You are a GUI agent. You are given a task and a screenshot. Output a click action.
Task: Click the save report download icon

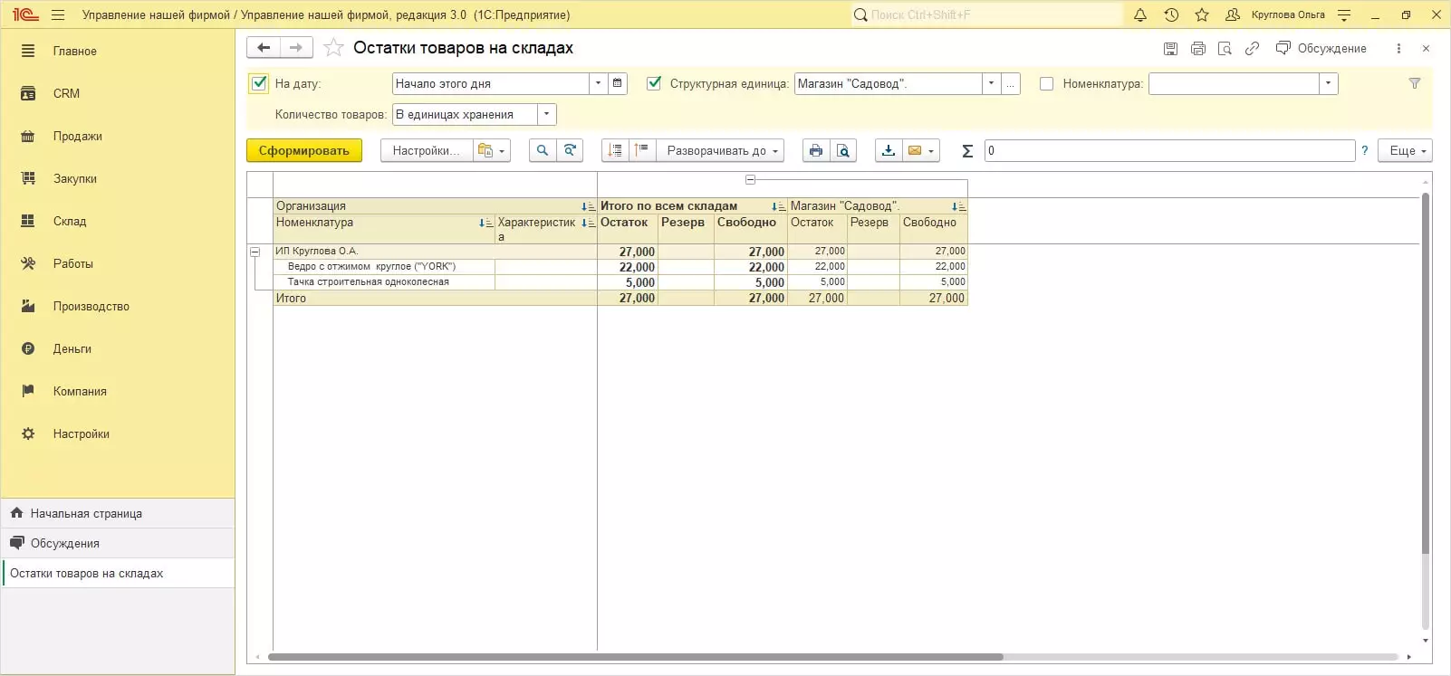[x=888, y=150]
